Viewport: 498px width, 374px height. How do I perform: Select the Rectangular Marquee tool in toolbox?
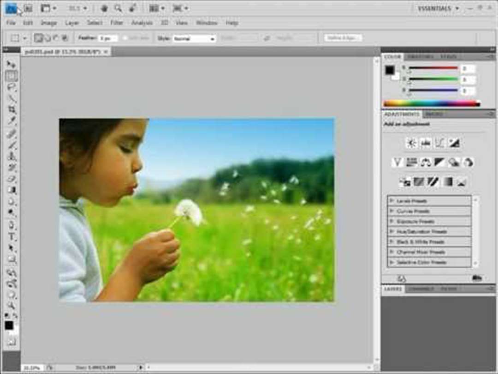click(12, 76)
